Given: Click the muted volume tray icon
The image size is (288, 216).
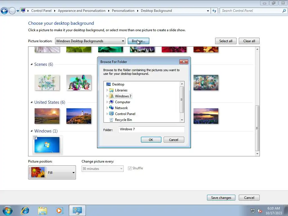Looking at the screenshot, I should coord(260,211).
